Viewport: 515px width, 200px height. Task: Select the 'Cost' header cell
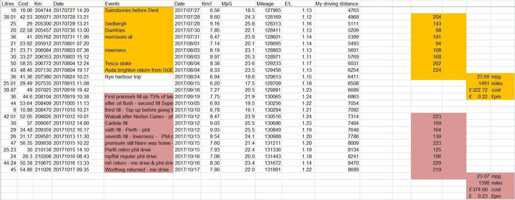coord(25,4)
